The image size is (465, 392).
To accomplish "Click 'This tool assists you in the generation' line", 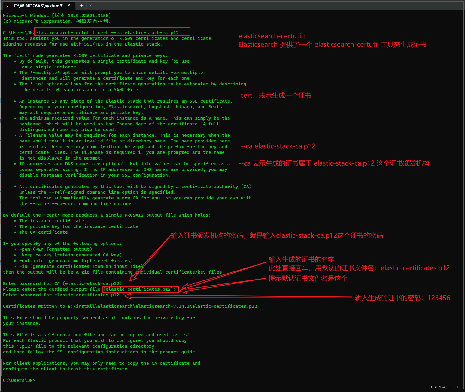I will tap(107, 38).
